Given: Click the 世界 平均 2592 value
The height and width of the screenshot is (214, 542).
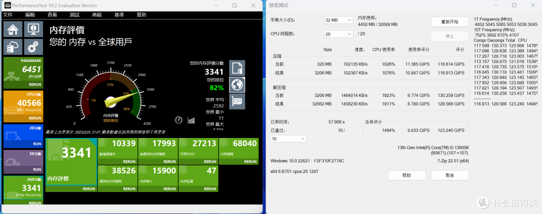Looking at the screenshot, I should click(x=218, y=106).
